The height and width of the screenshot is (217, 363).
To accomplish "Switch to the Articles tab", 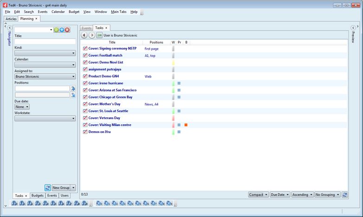I will coord(11,19).
